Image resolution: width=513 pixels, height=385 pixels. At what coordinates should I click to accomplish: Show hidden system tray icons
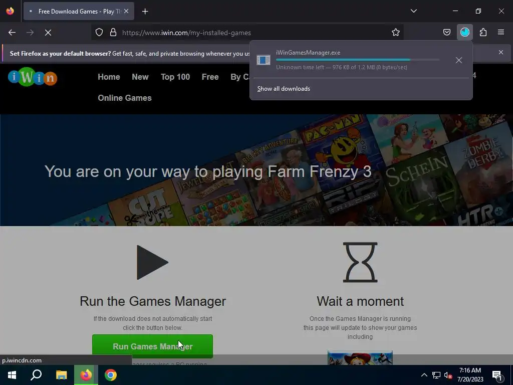click(x=424, y=375)
